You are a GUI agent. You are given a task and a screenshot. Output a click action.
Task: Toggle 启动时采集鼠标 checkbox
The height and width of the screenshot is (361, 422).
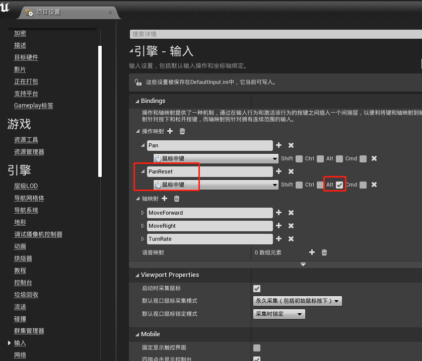(257, 289)
